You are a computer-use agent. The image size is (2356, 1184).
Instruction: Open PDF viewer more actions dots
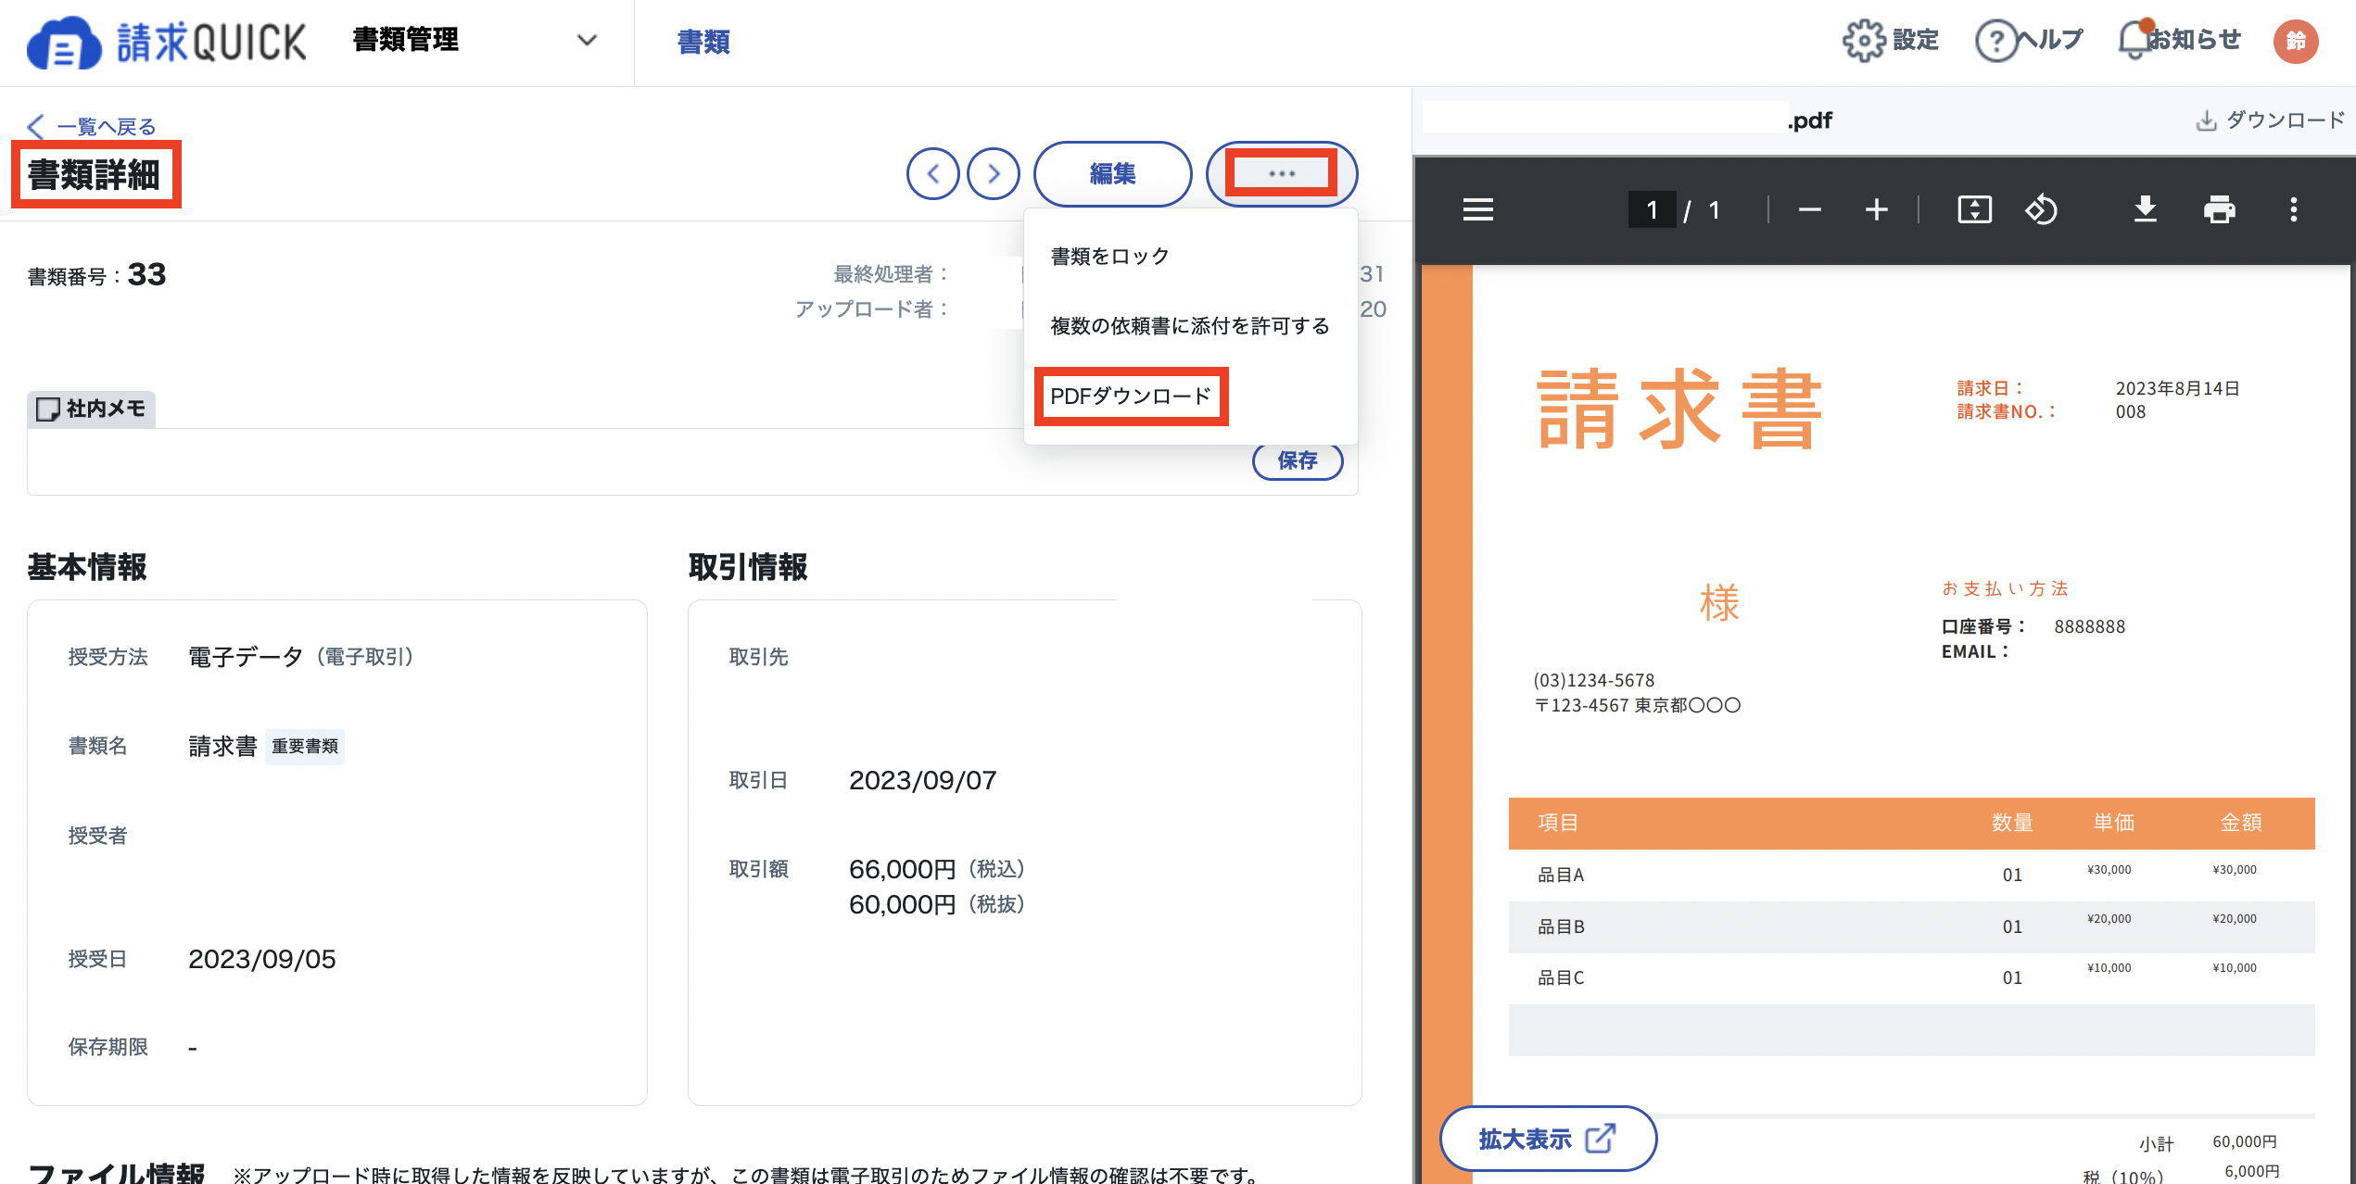pyautogui.click(x=2293, y=210)
